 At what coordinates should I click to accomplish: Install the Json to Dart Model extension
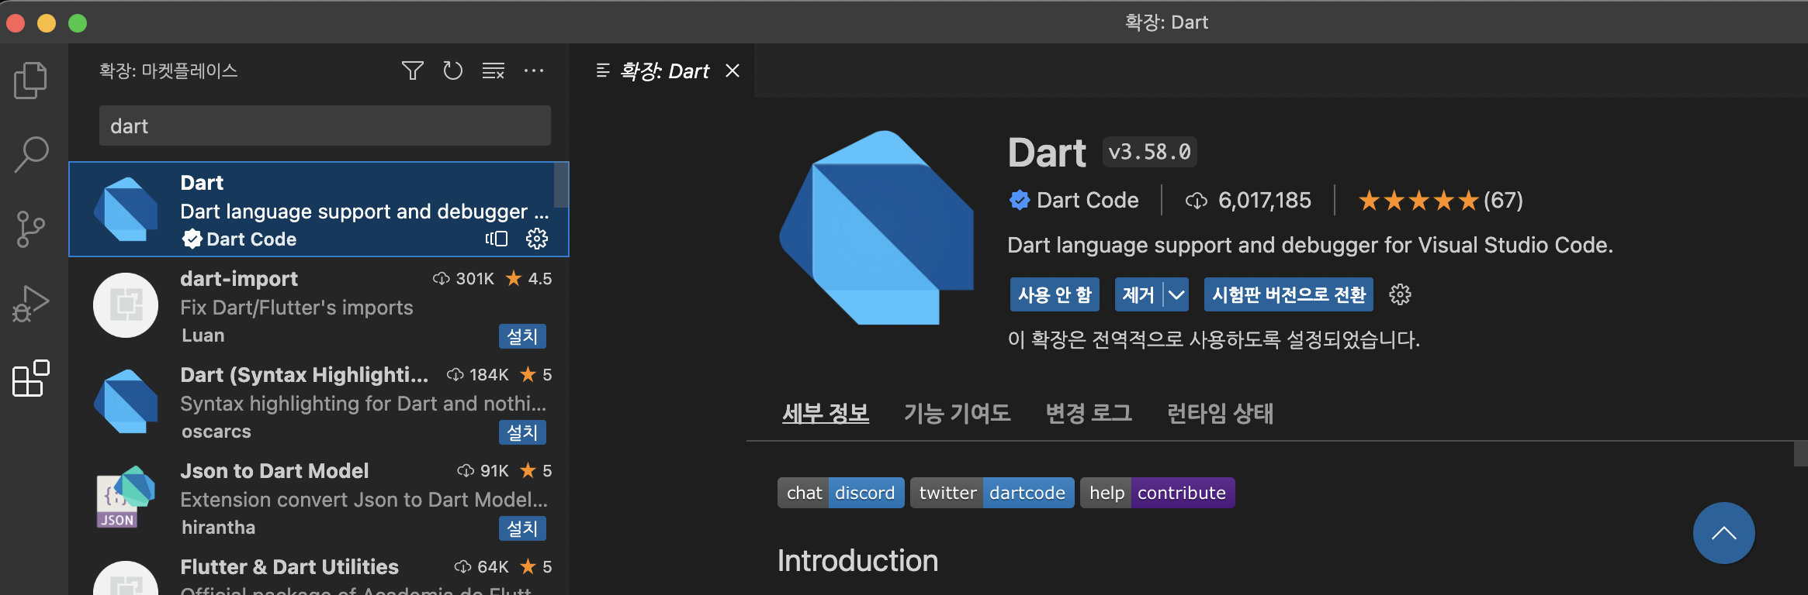point(522,528)
